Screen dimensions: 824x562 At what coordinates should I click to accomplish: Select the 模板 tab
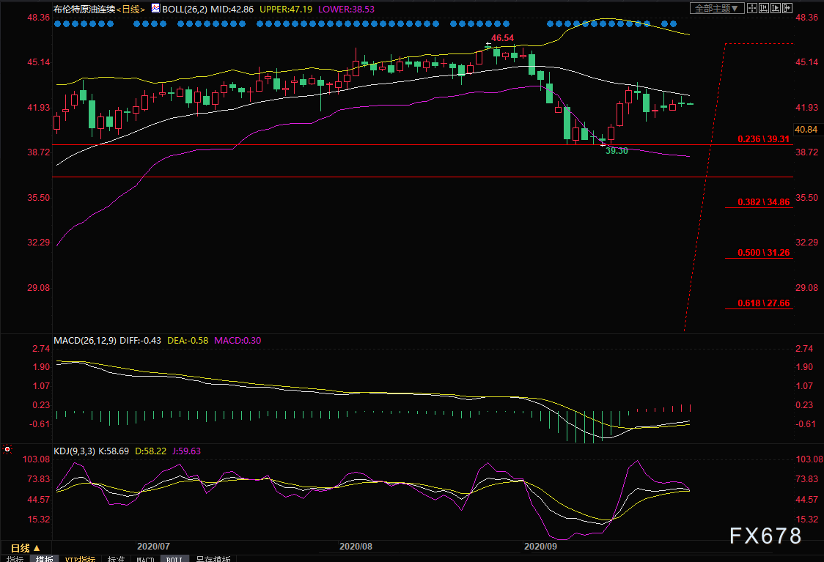click(x=44, y=559)
